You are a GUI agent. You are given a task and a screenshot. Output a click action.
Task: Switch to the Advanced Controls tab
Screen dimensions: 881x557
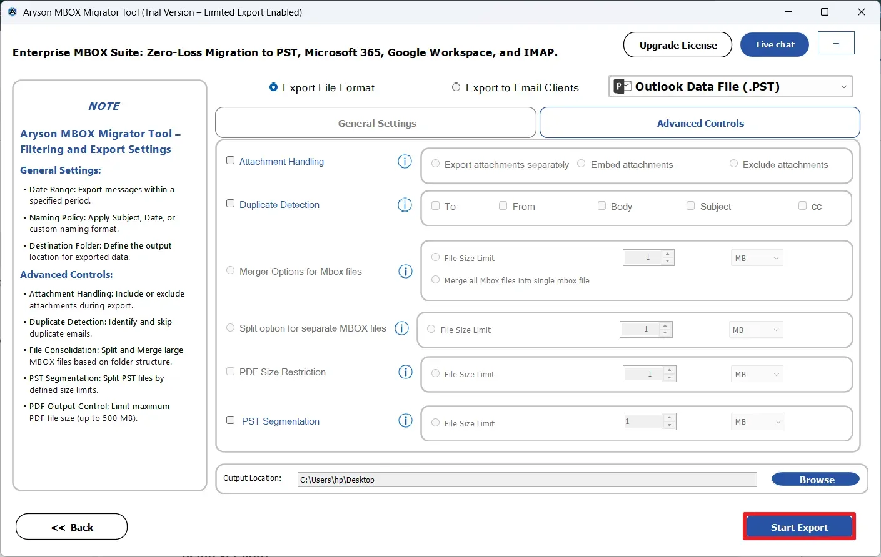(x=700, y=123)
